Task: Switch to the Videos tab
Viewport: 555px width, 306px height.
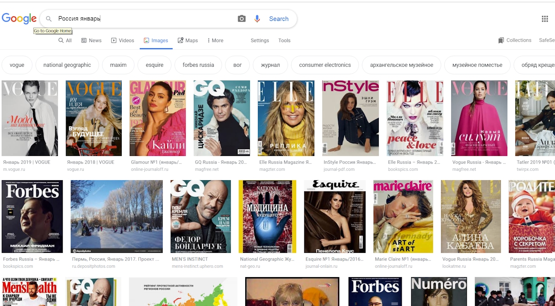Action: tap(123, 40)
